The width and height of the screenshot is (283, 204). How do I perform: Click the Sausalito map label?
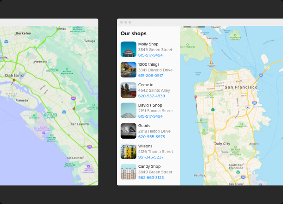212,38
